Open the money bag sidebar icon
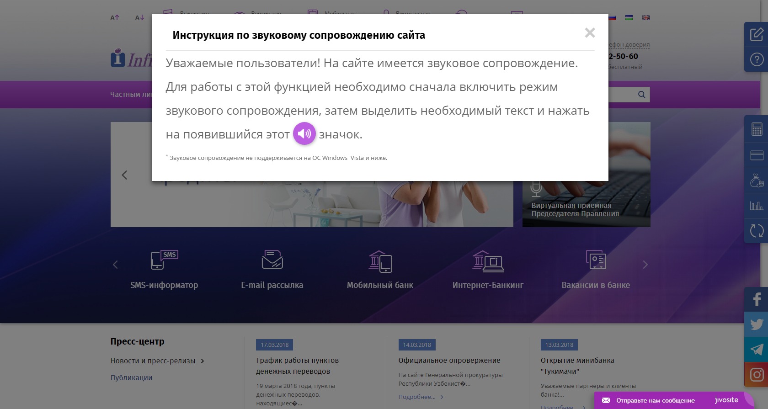 pyautogui.click(x=757, y=181)
